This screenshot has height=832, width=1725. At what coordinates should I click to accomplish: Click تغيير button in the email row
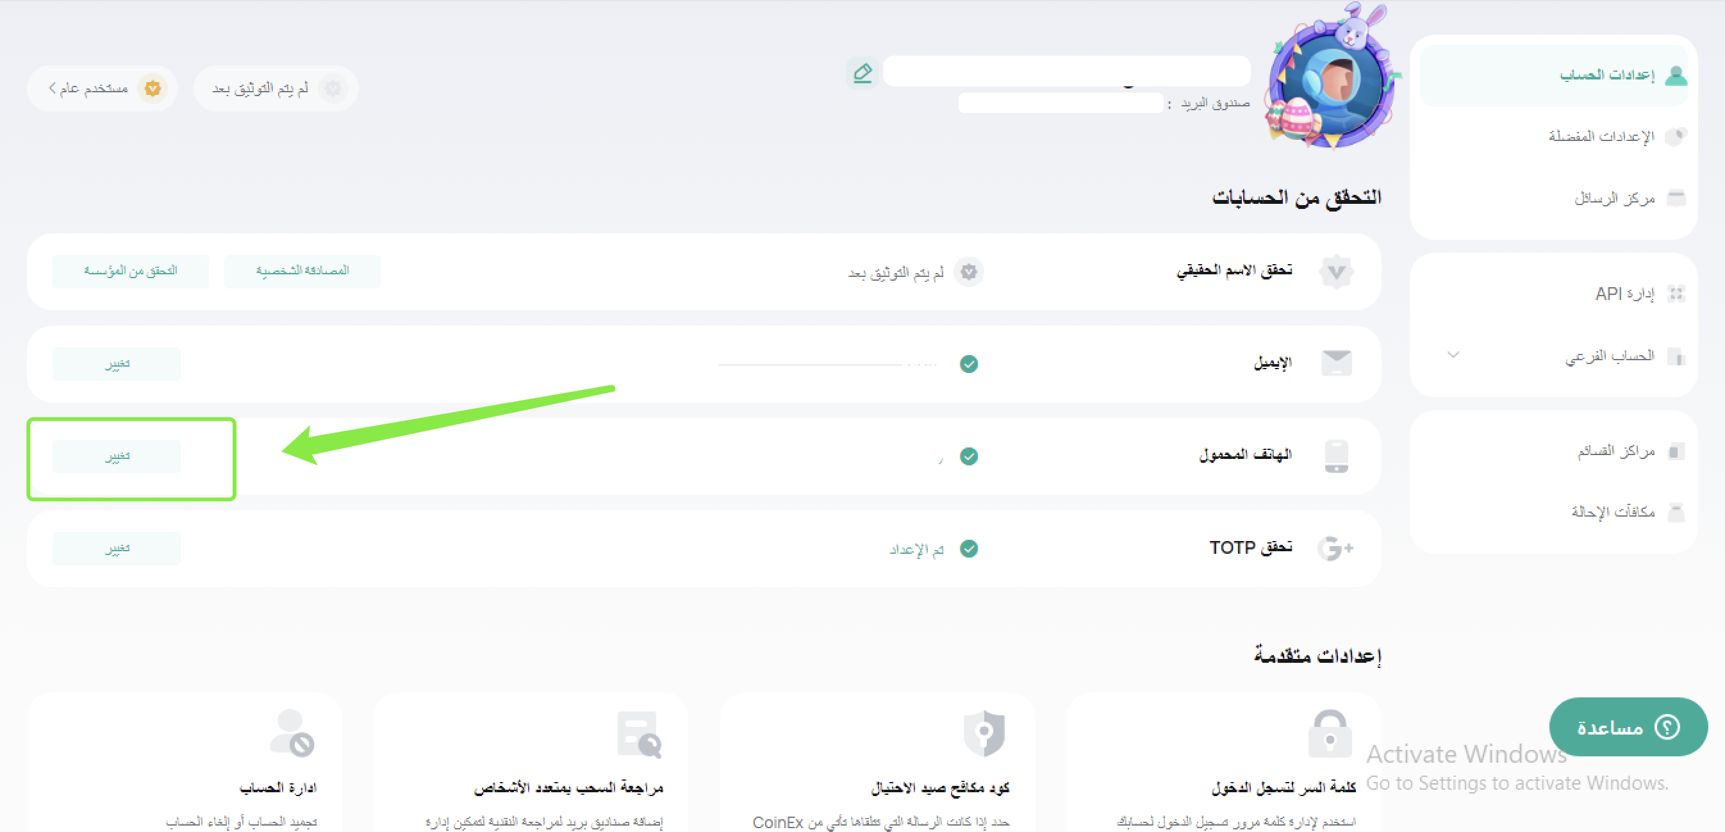click(x=117, y=363)
